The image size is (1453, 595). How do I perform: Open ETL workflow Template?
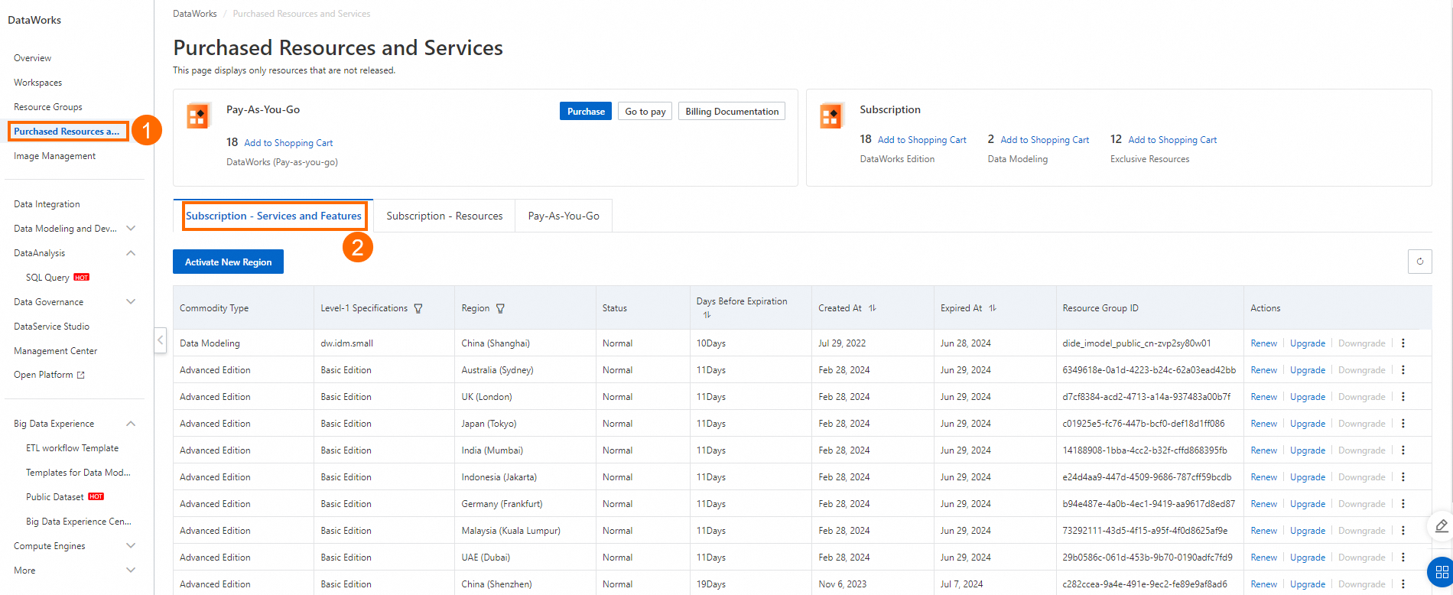pos(72,448)
